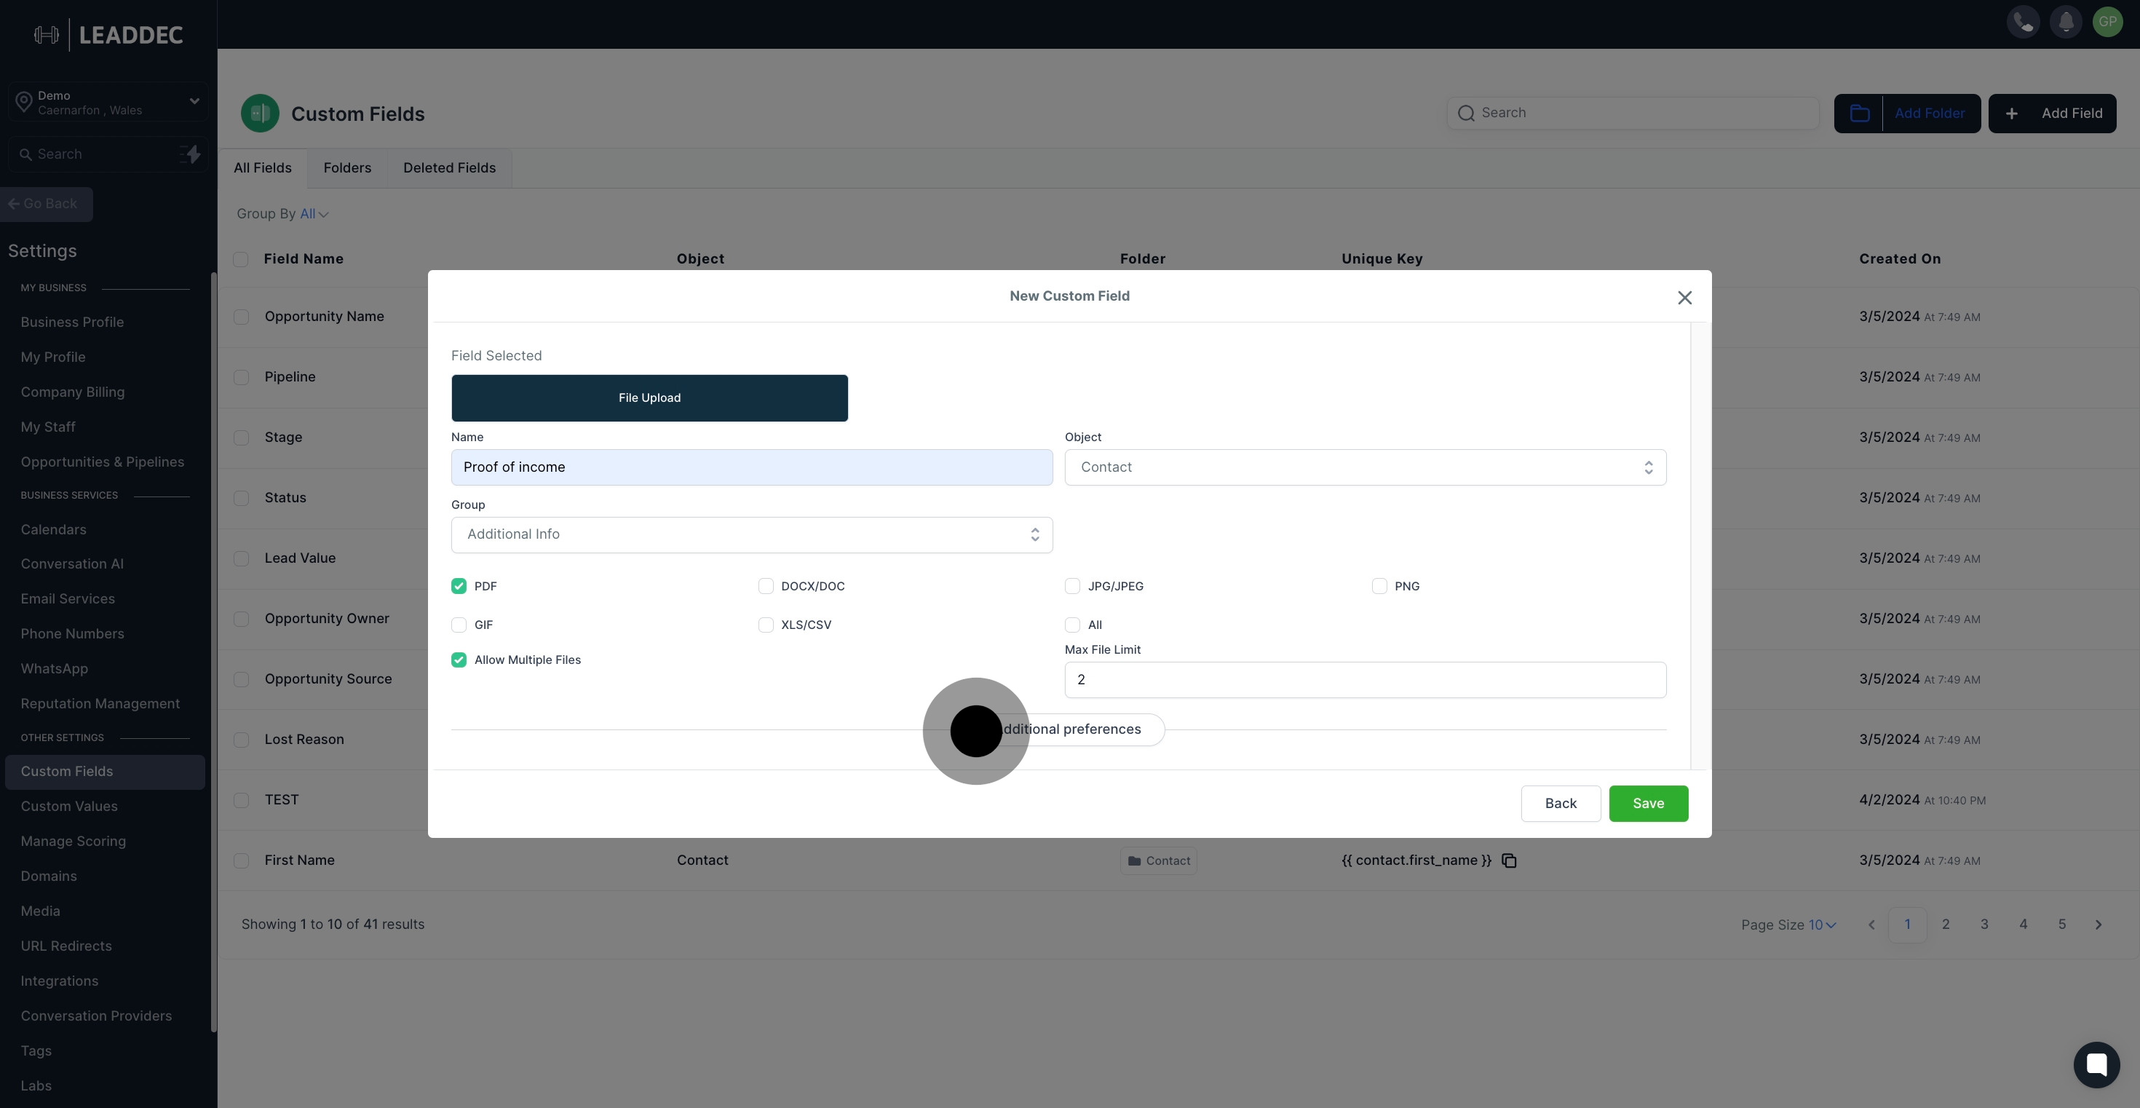This screenshot has height=1108, width=2140.
Task: Open the notifications bell icon
Action: point(2065,23)
